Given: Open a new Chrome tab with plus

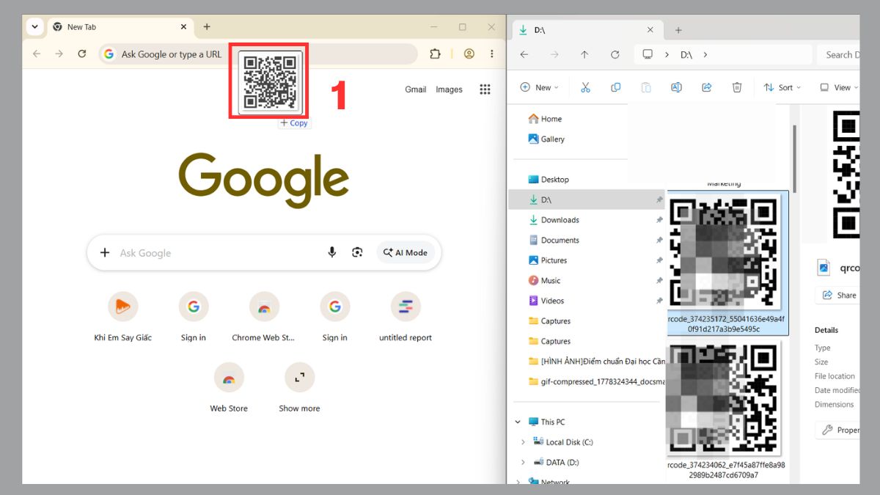Looking at the screenshot, I should click(207, 26).
